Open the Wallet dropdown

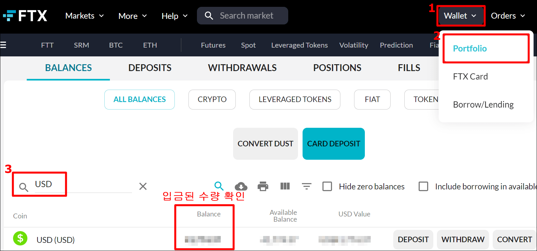click(461, 16)
